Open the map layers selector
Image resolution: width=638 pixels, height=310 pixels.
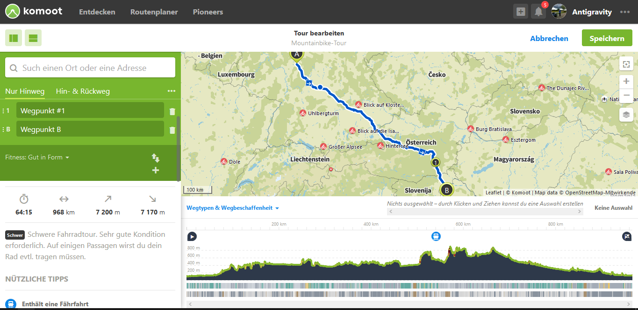click(626, 114)
